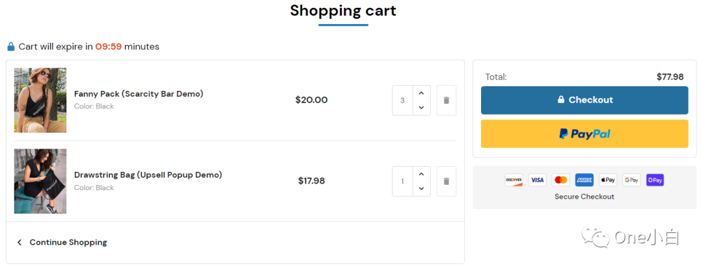
Task: Click the blue Checkout button
Action: [584, 100]
